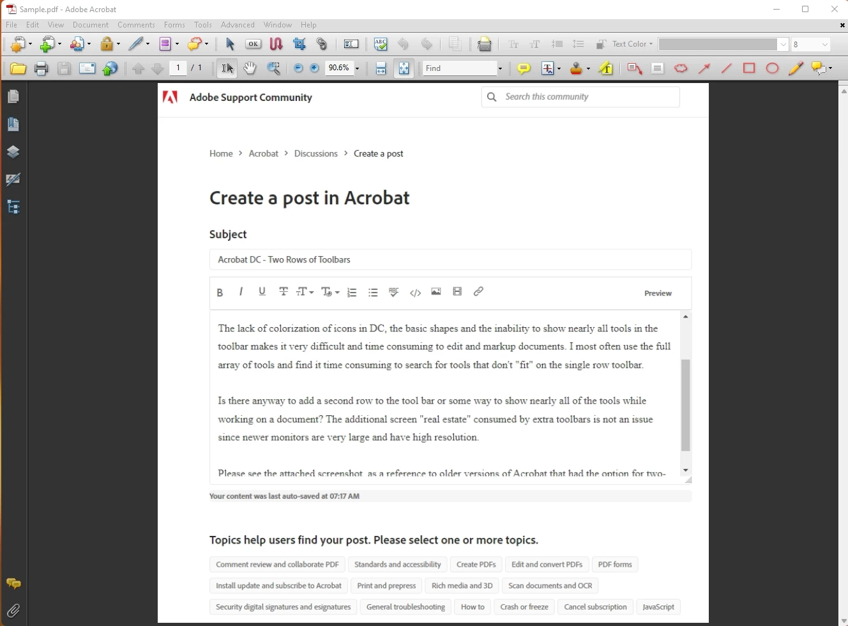
Task: Add a Sticky Note comment
Action: point(524,68)
